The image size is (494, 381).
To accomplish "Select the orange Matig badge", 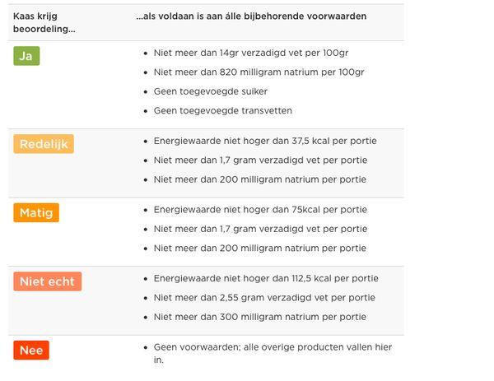I will (x=36, y=213).
